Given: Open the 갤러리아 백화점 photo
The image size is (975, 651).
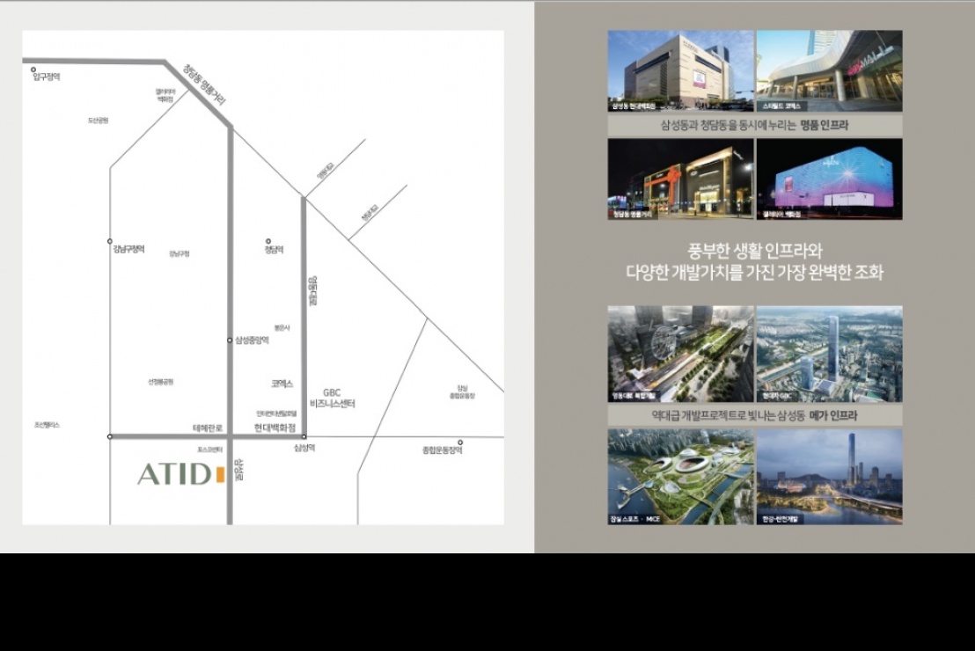Looking at the screenshot, I should (829, 179).
